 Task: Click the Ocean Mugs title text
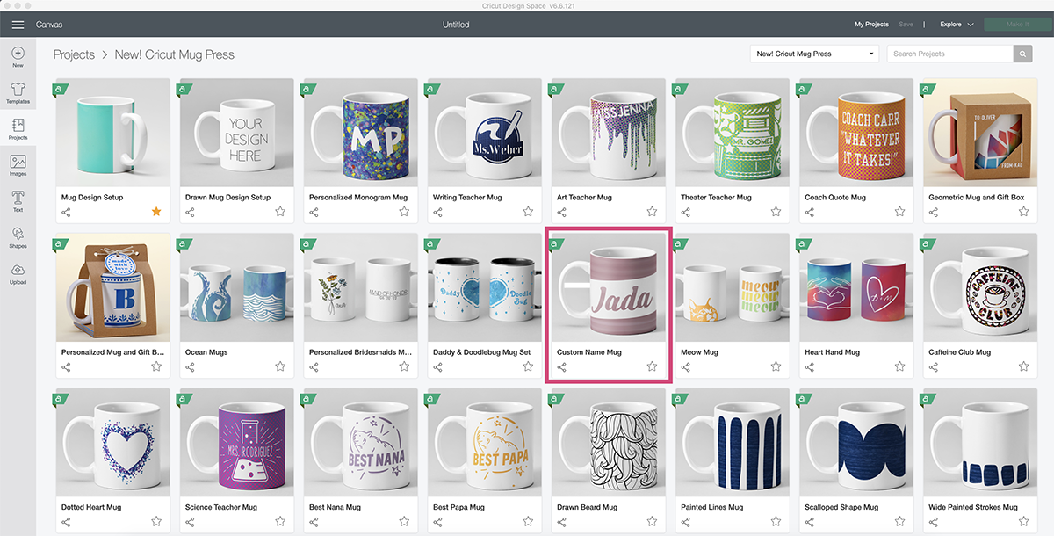[206, 352]
